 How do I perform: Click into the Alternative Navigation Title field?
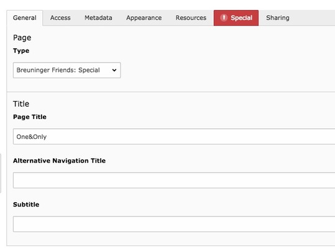coord(174,180)
